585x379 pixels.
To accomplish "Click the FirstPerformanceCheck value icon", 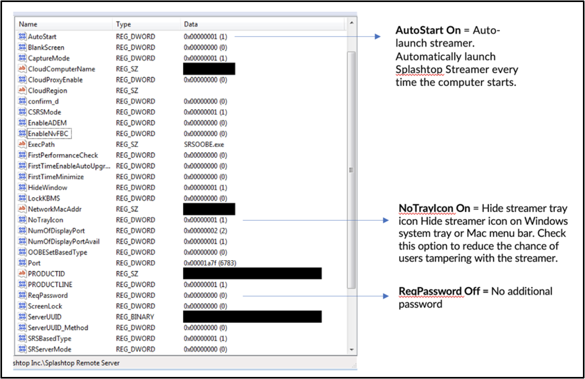I will 23,155.
